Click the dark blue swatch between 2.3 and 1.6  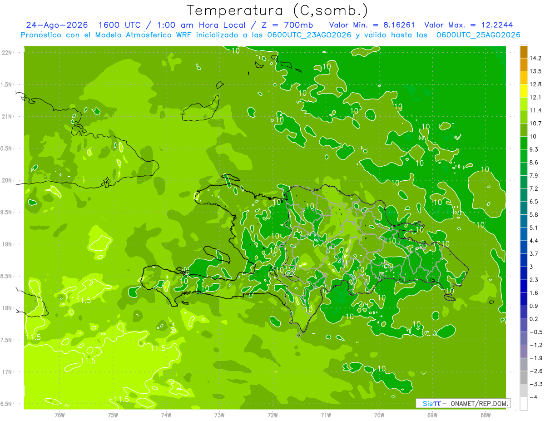click(524, 286)
